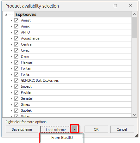Viewport: 140px width, 143px height.
Task: Uncheck the Fortis checkbox
Action: tap(16, 74)
